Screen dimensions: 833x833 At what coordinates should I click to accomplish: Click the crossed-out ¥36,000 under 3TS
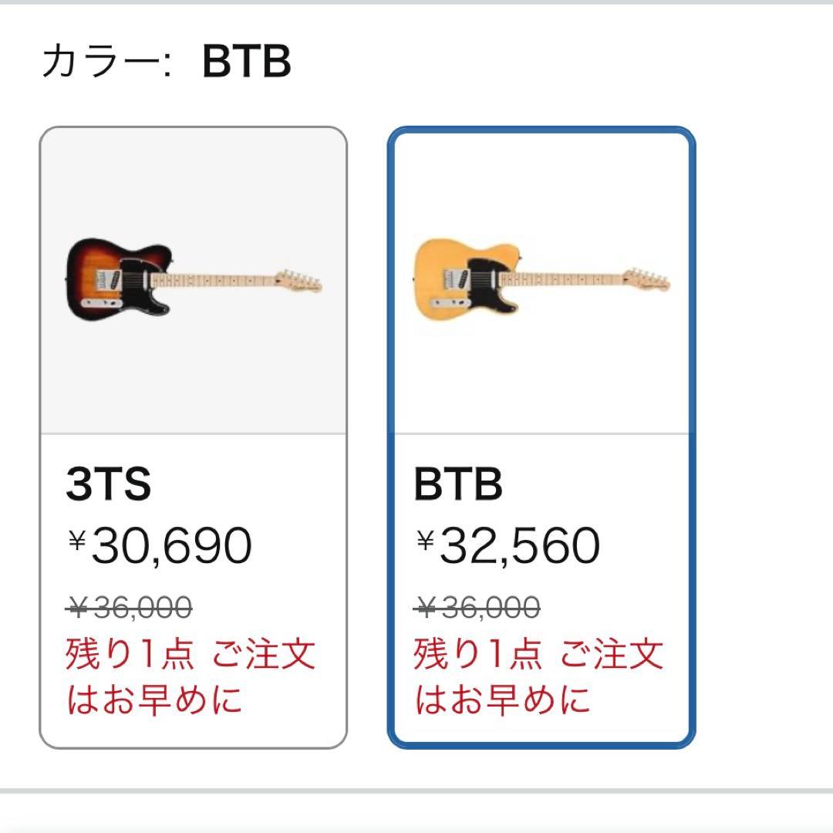click(130, 609)
